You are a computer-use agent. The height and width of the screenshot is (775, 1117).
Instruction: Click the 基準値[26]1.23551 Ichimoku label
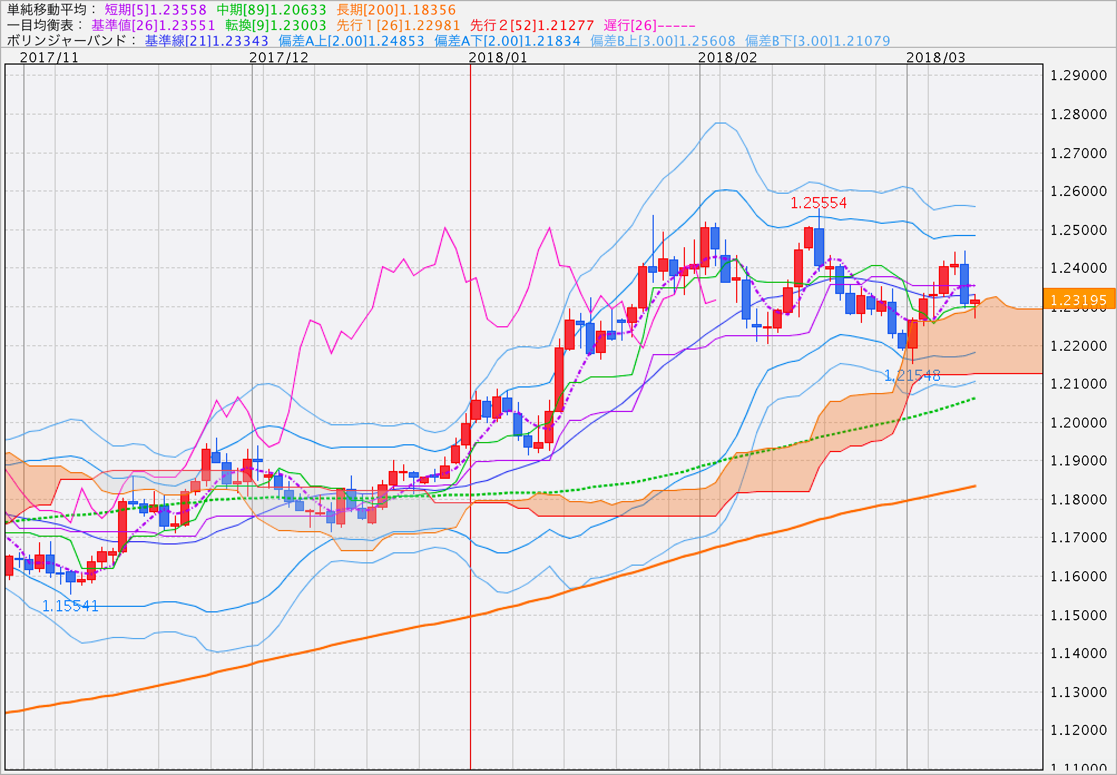pos(153,25)
